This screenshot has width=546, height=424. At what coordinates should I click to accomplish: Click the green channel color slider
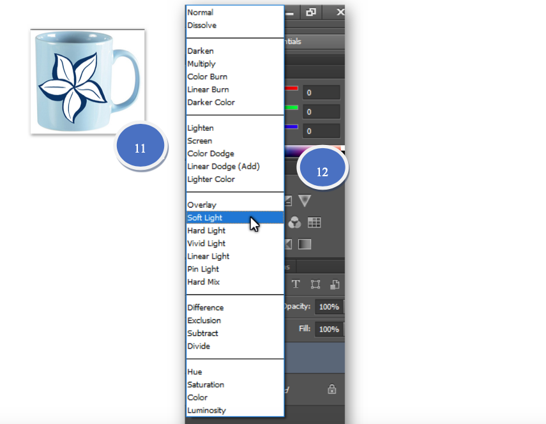(x=291, y=107)
